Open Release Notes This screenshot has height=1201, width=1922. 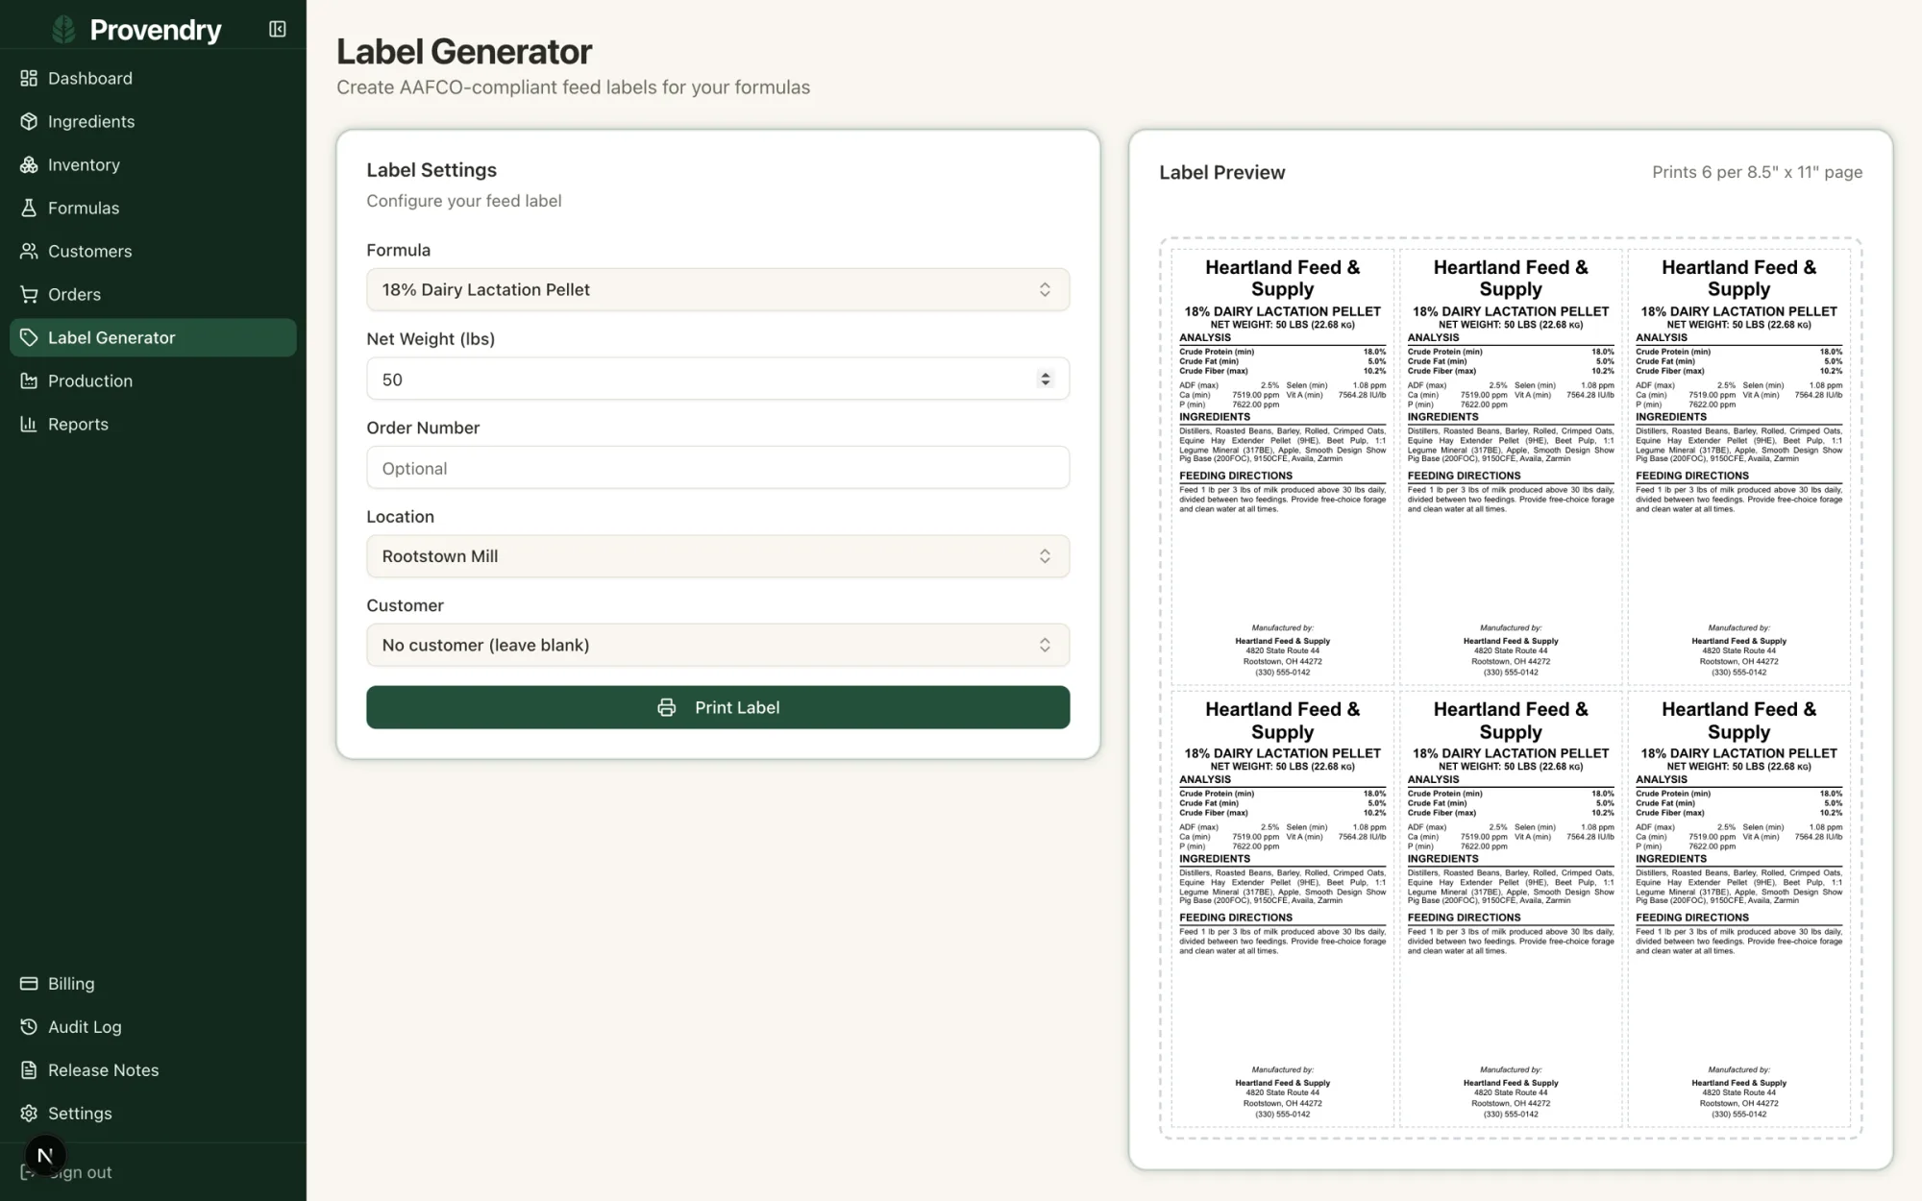point(153,1069)
